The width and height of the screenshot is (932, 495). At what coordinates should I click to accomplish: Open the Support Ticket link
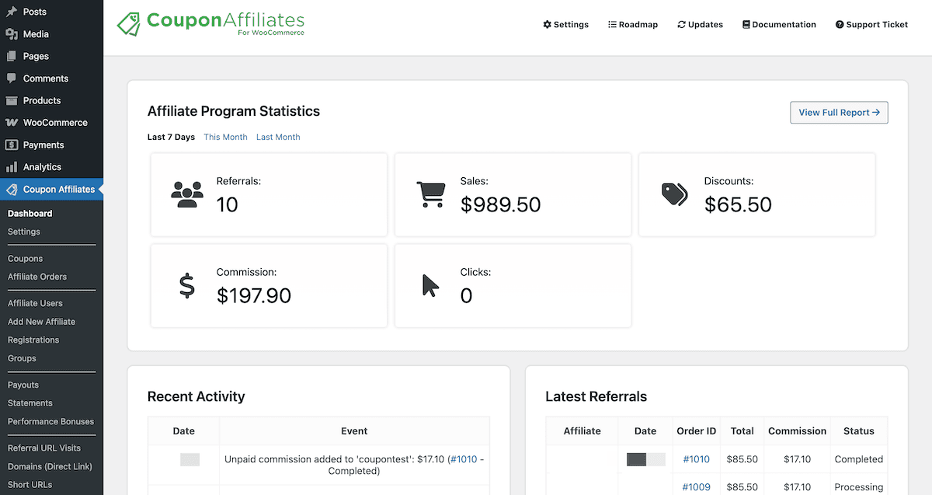click(x=871, y=24)
